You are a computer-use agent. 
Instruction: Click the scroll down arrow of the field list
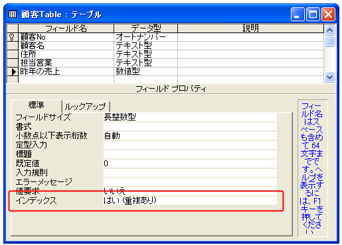(329, 77)
